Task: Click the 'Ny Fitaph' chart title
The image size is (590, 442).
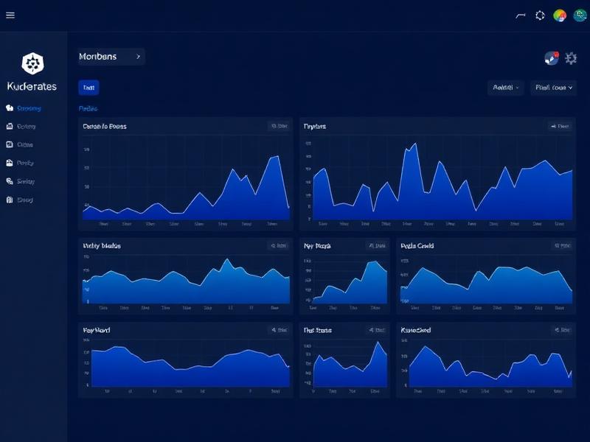Action: pos(317,246)
